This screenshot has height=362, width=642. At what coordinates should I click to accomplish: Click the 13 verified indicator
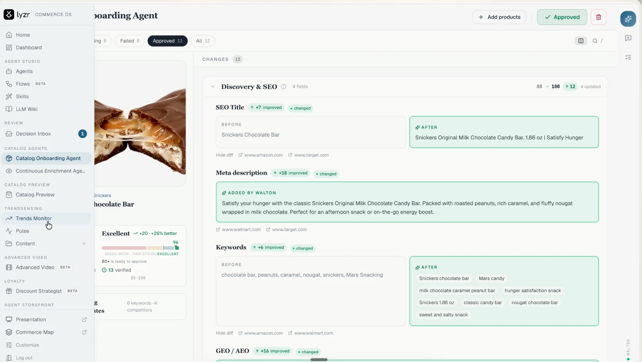pos(116,270)
